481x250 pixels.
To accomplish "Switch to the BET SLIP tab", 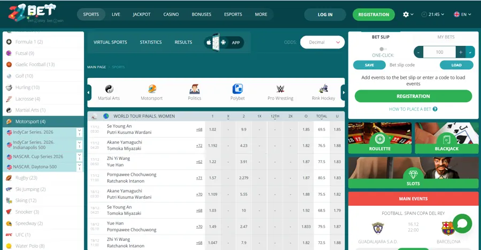I will coord(381,37).
